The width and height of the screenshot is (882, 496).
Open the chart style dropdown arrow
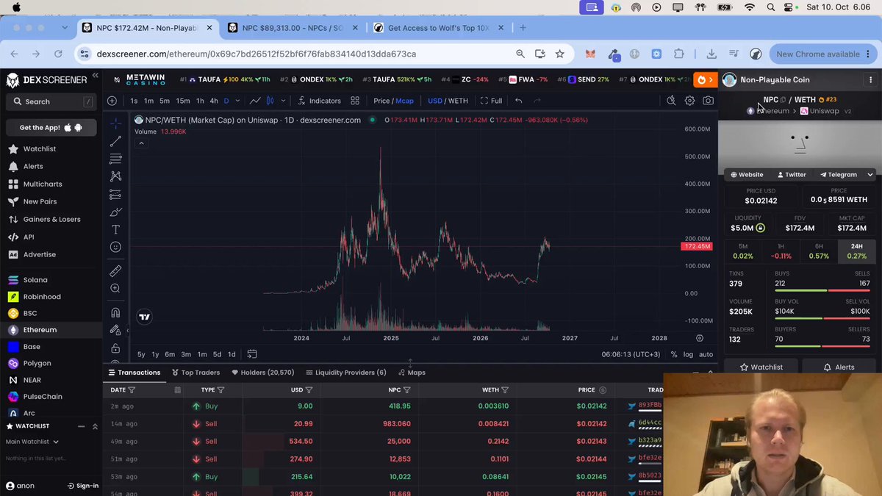pyautogui.click(x=284, y=101)
